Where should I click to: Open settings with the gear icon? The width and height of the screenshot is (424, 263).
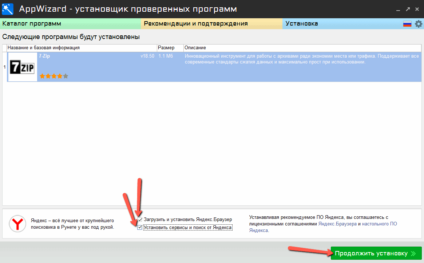pos(419,24)
